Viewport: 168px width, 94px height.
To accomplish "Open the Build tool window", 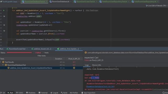I will (64, 93).
